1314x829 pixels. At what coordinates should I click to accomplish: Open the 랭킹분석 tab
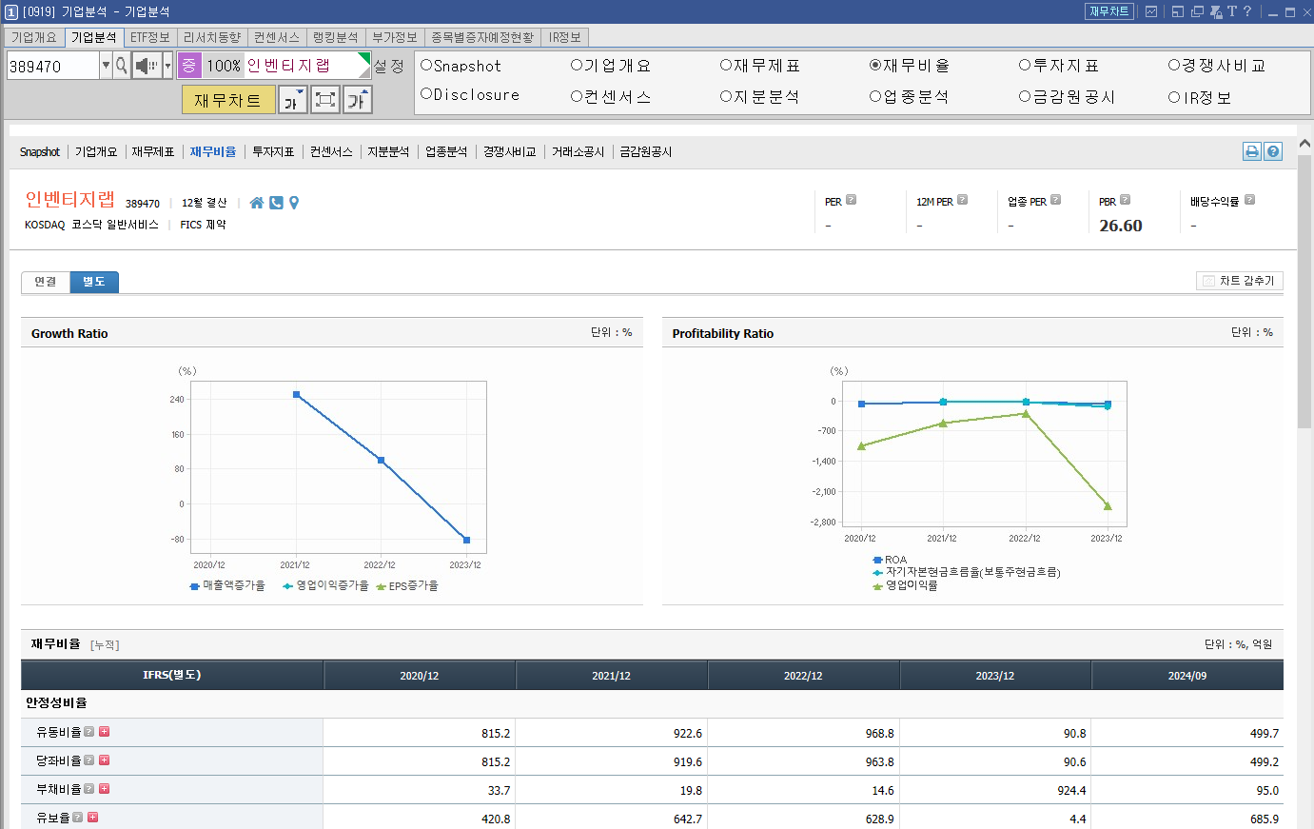336,37
